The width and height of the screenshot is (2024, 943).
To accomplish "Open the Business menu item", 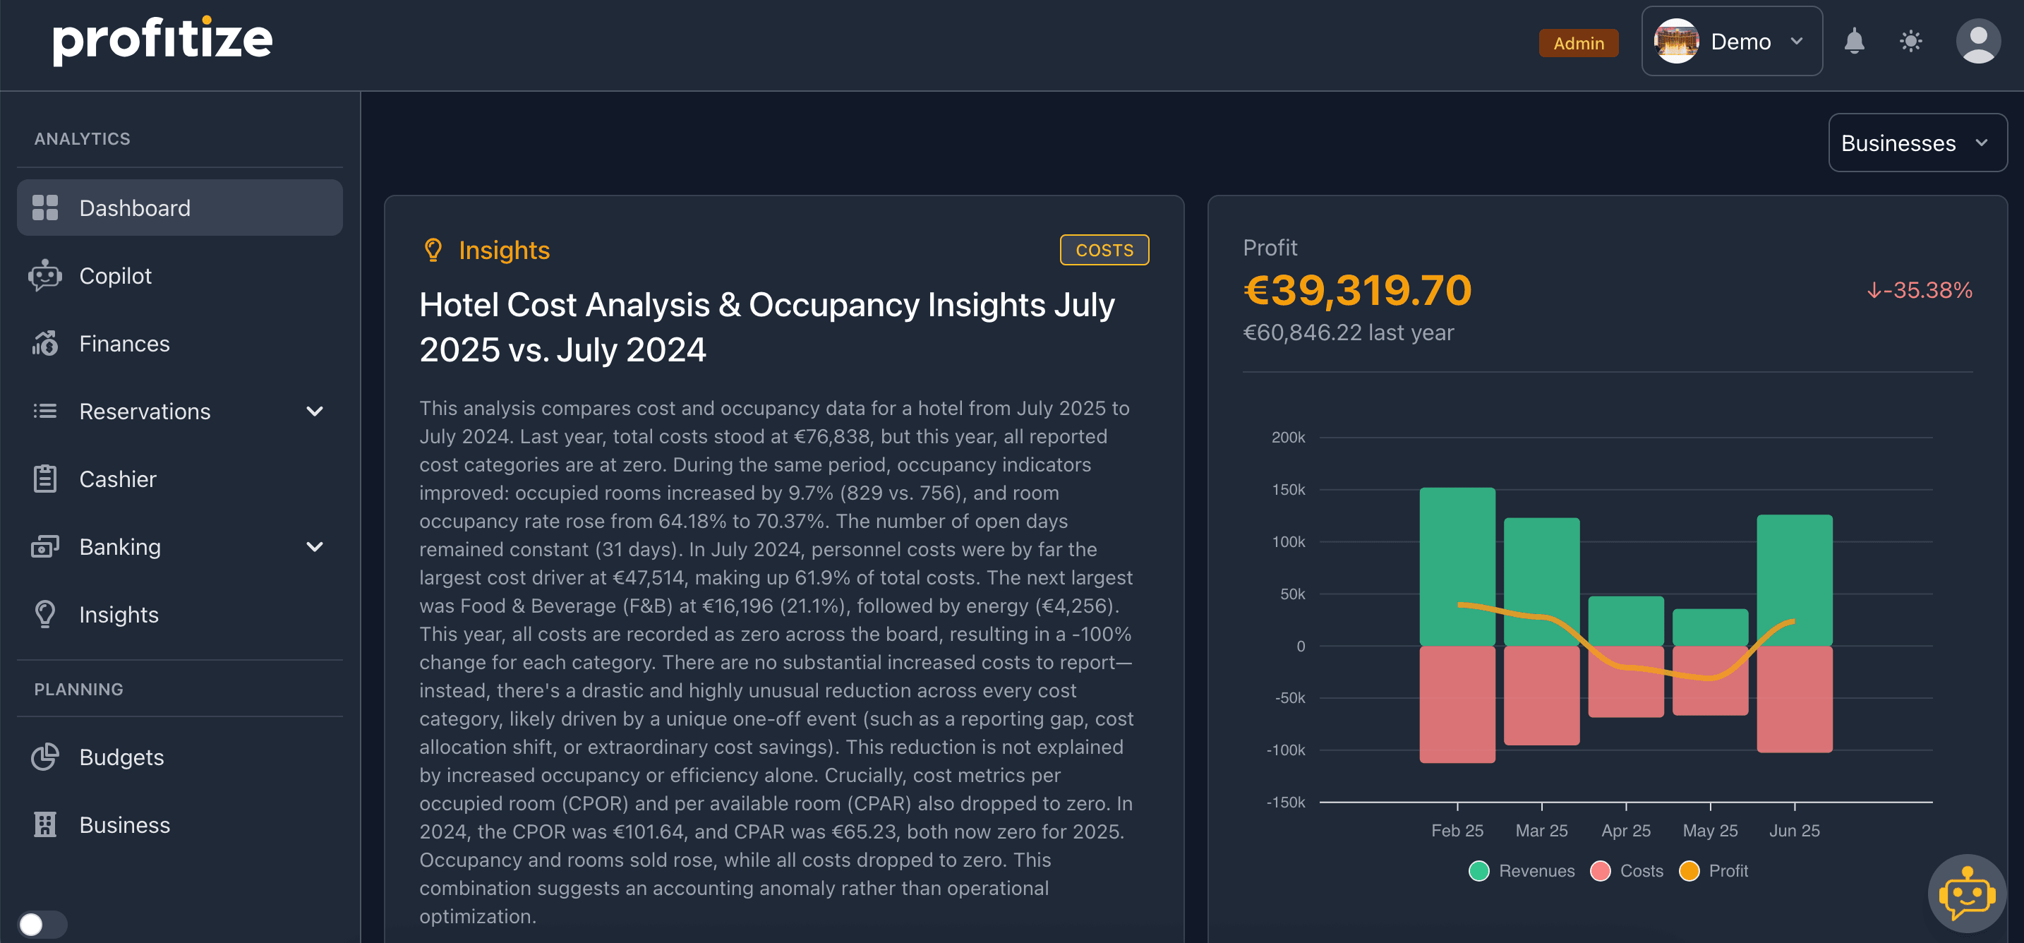I will tap(124, 824).
